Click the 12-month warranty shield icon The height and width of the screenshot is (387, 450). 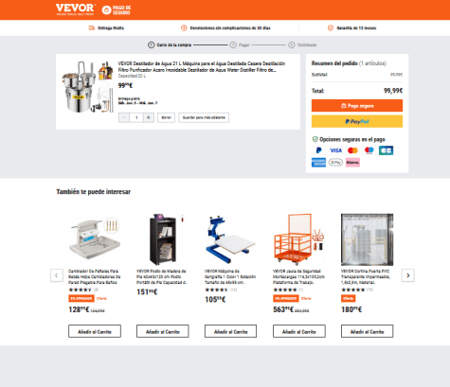[331, 28]
